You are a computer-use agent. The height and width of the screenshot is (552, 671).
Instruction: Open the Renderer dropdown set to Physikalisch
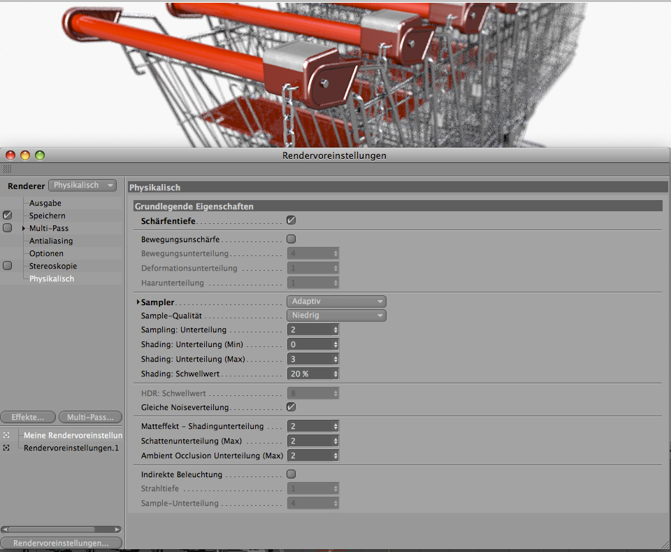[x=82, y=185]
